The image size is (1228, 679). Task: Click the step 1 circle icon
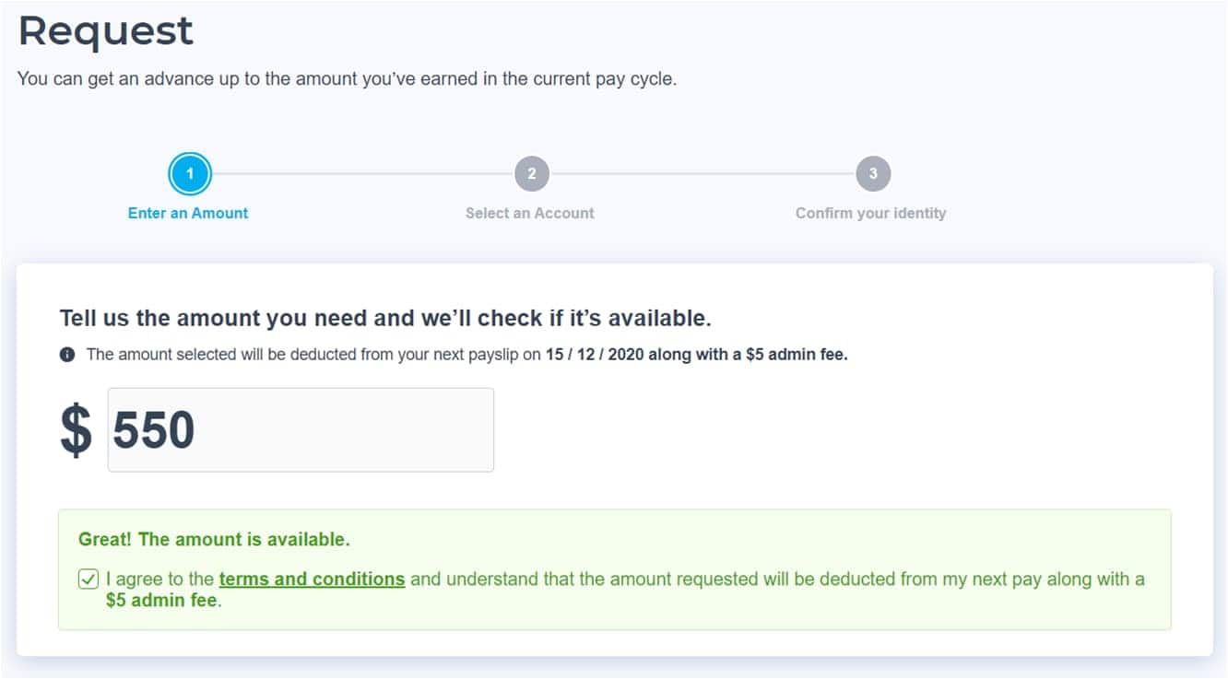pos(190,173)
